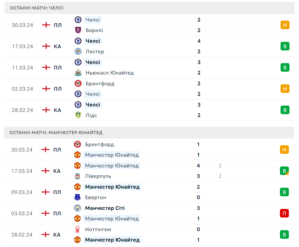This screenshot has height=247, width=299.
Task: Click the Nottingham Forest crest icon
Action: (x=77, y=229)
